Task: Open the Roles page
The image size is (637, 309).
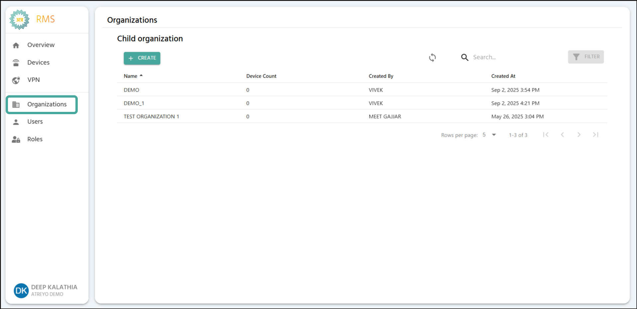Action: [x=35, y=139]
